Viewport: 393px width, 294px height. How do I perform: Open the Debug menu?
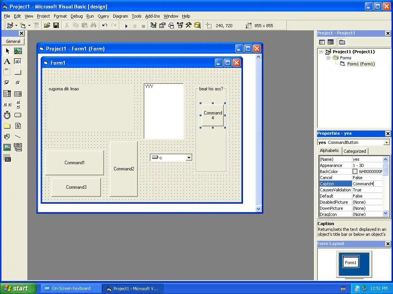point(76,16)
